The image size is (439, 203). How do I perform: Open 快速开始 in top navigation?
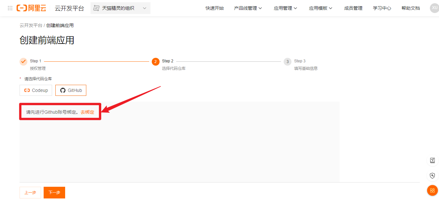215,8
